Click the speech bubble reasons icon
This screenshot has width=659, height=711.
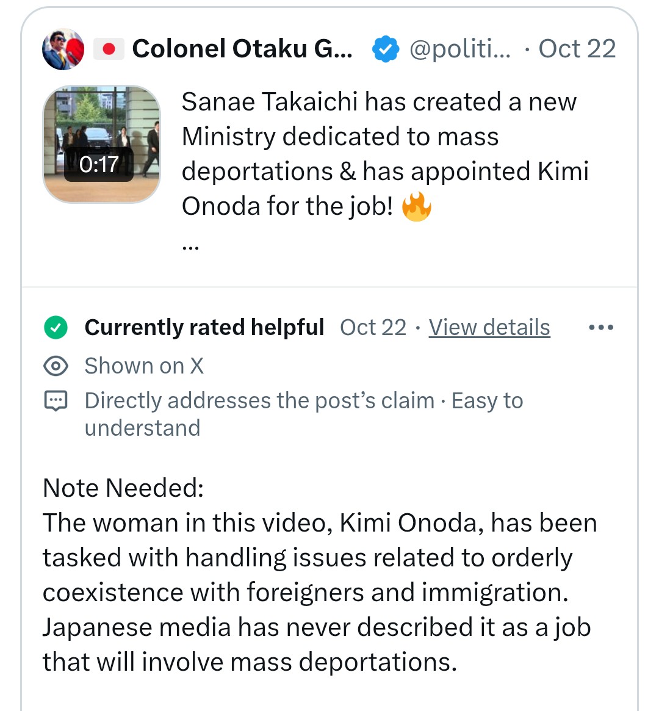[56, 401]
